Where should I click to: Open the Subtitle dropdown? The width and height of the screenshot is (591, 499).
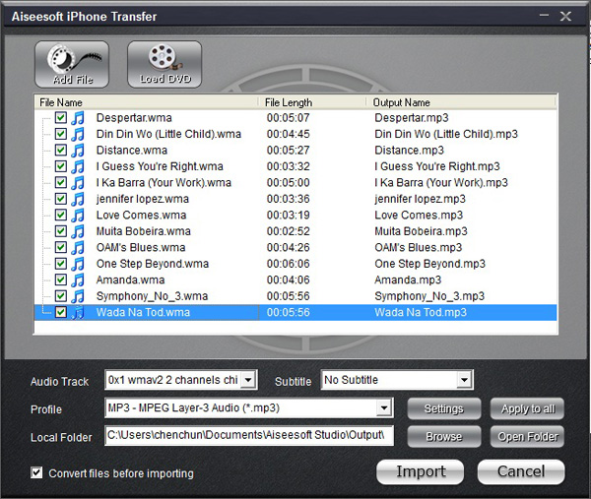tap(464, 380)
